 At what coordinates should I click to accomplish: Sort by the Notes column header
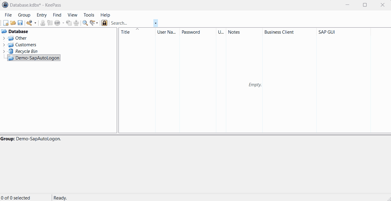pyautogui.click(x=244, y=32)
